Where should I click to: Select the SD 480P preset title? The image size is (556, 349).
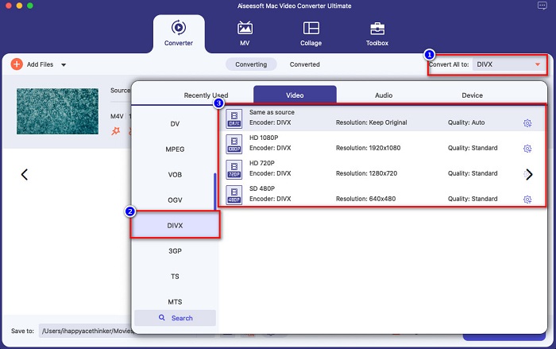[x=261, y=188]
